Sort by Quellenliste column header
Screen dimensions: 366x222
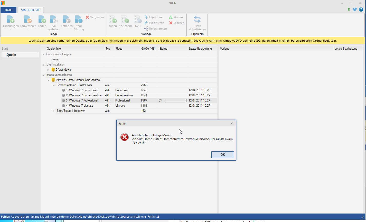73,49
